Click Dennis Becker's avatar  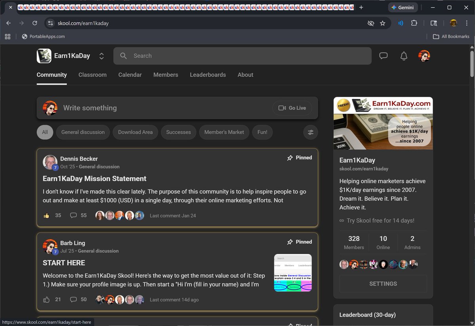(x=50, y=162)
